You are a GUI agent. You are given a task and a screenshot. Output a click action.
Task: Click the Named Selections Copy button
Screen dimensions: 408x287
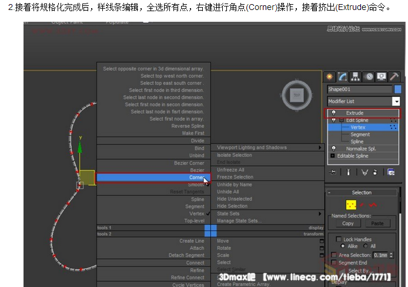point(348,223)
